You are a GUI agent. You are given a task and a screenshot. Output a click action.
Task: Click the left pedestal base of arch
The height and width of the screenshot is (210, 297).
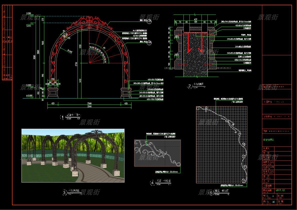(x=53, y=93)
